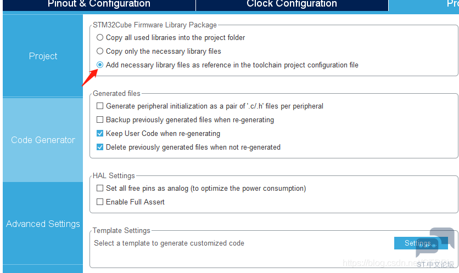This screenshot has height=273, width=459.
Task: Check Backup previously generated files option
Action: point(100,120)
